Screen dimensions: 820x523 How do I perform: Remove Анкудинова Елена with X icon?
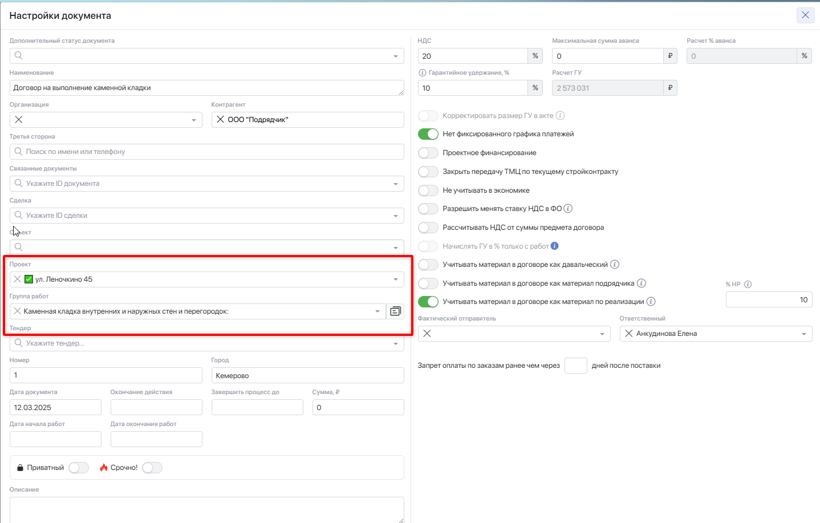pos(628,334)
